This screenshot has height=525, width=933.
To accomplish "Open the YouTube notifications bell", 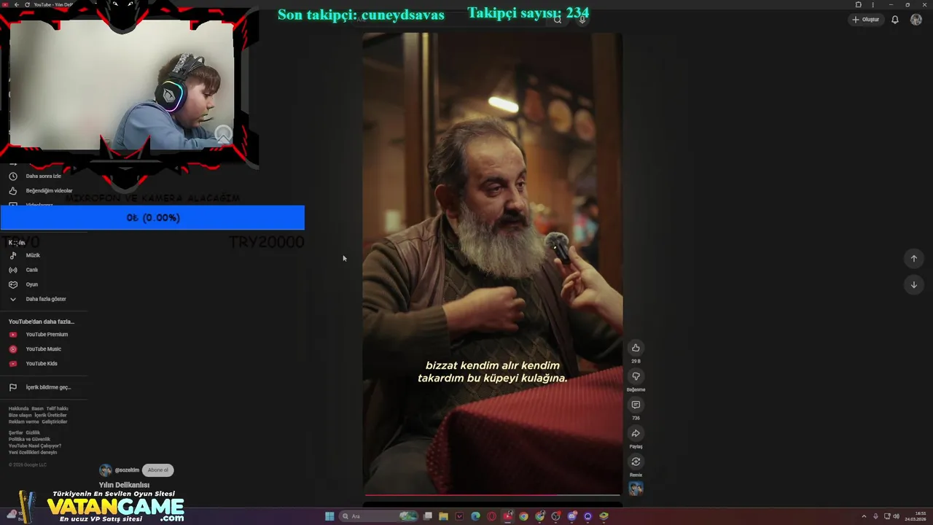I will tap(894, 20).
